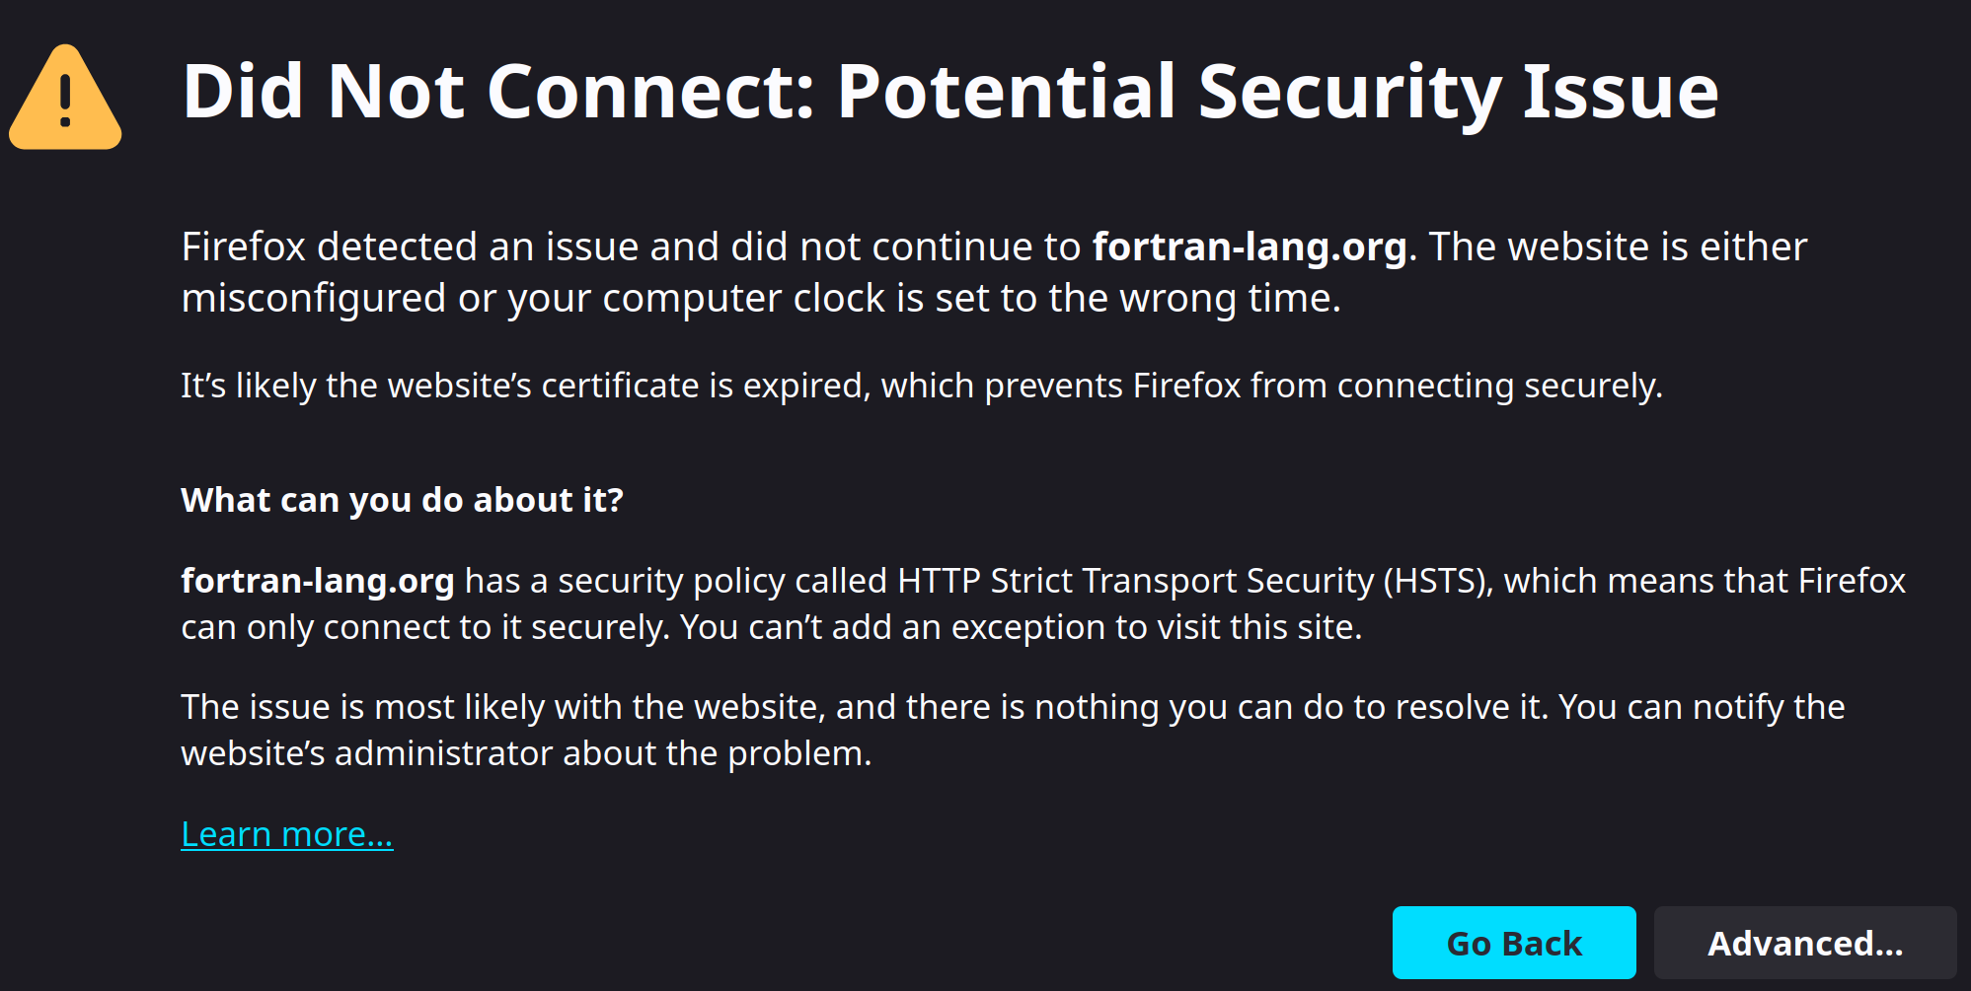Click "connecting securely" at the certificate sentence end
The image size is (1971, 991).
click(1498, 386)
